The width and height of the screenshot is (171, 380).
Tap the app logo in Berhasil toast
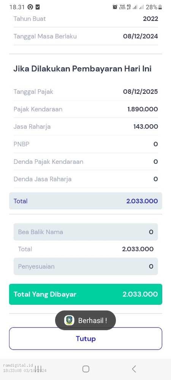click(x=69, y=320)
